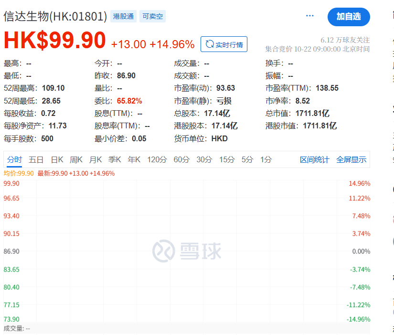Open the 全屏显示 fullscreen link
The height and width of the screenshot is (335, 394).
click(x=351, y=160)
